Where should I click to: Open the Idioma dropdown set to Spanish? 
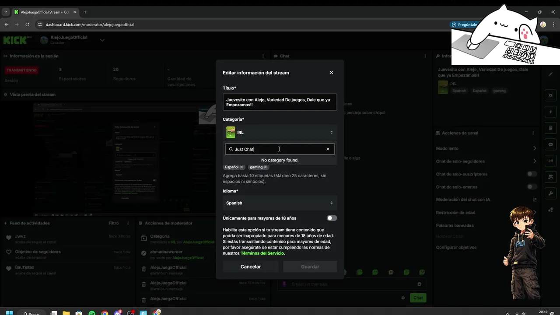[280, 203]
